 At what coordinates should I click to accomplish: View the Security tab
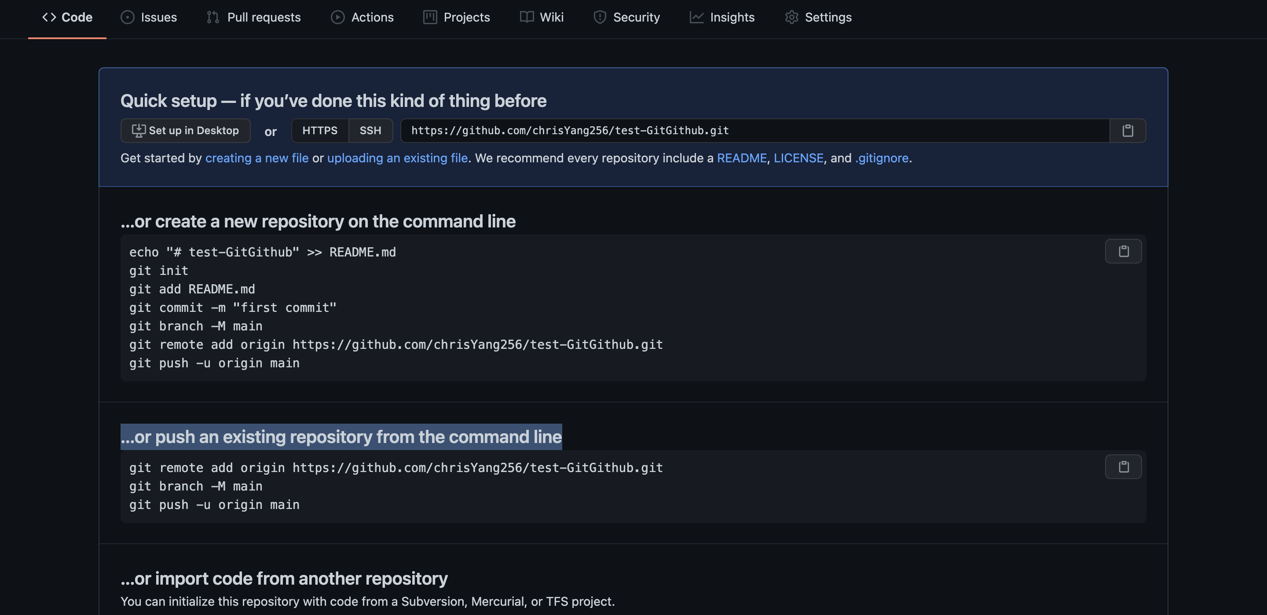coord(626,17)
